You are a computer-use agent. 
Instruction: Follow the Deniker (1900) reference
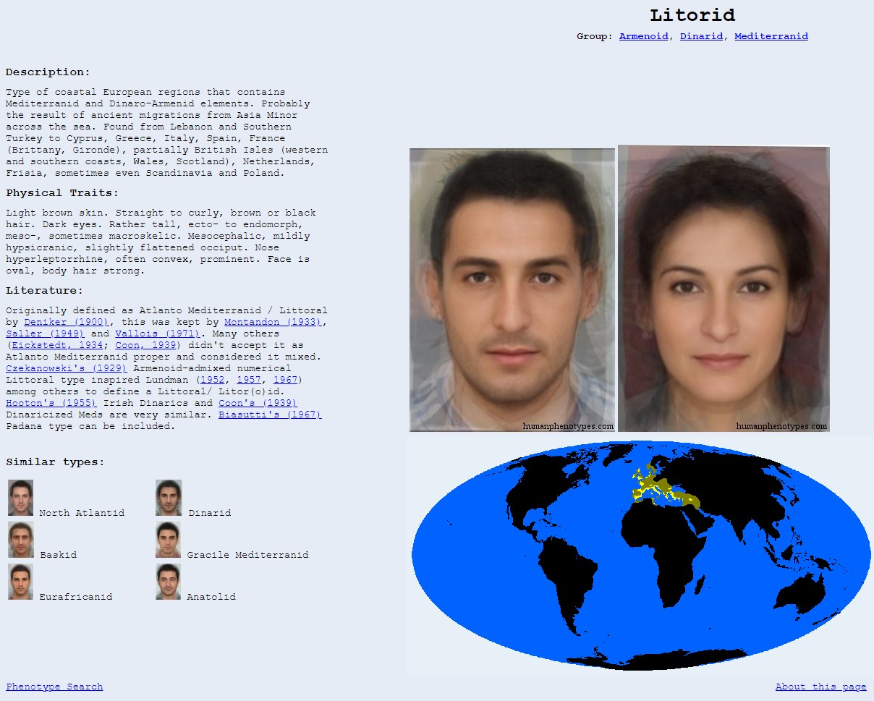pos(67,322)
